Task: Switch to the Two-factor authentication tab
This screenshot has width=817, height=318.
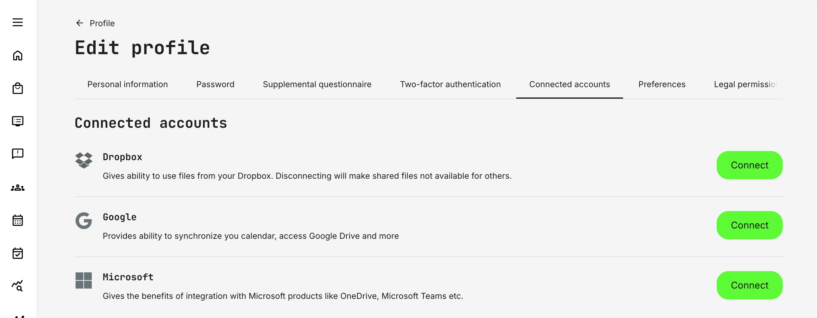Action: (450, 84)
